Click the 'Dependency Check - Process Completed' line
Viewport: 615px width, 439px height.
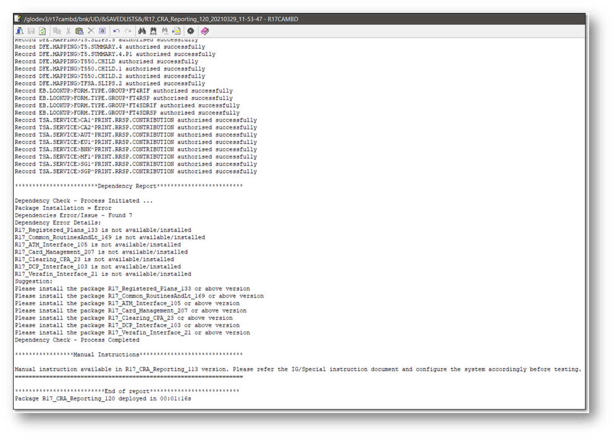tap(77, 340)
